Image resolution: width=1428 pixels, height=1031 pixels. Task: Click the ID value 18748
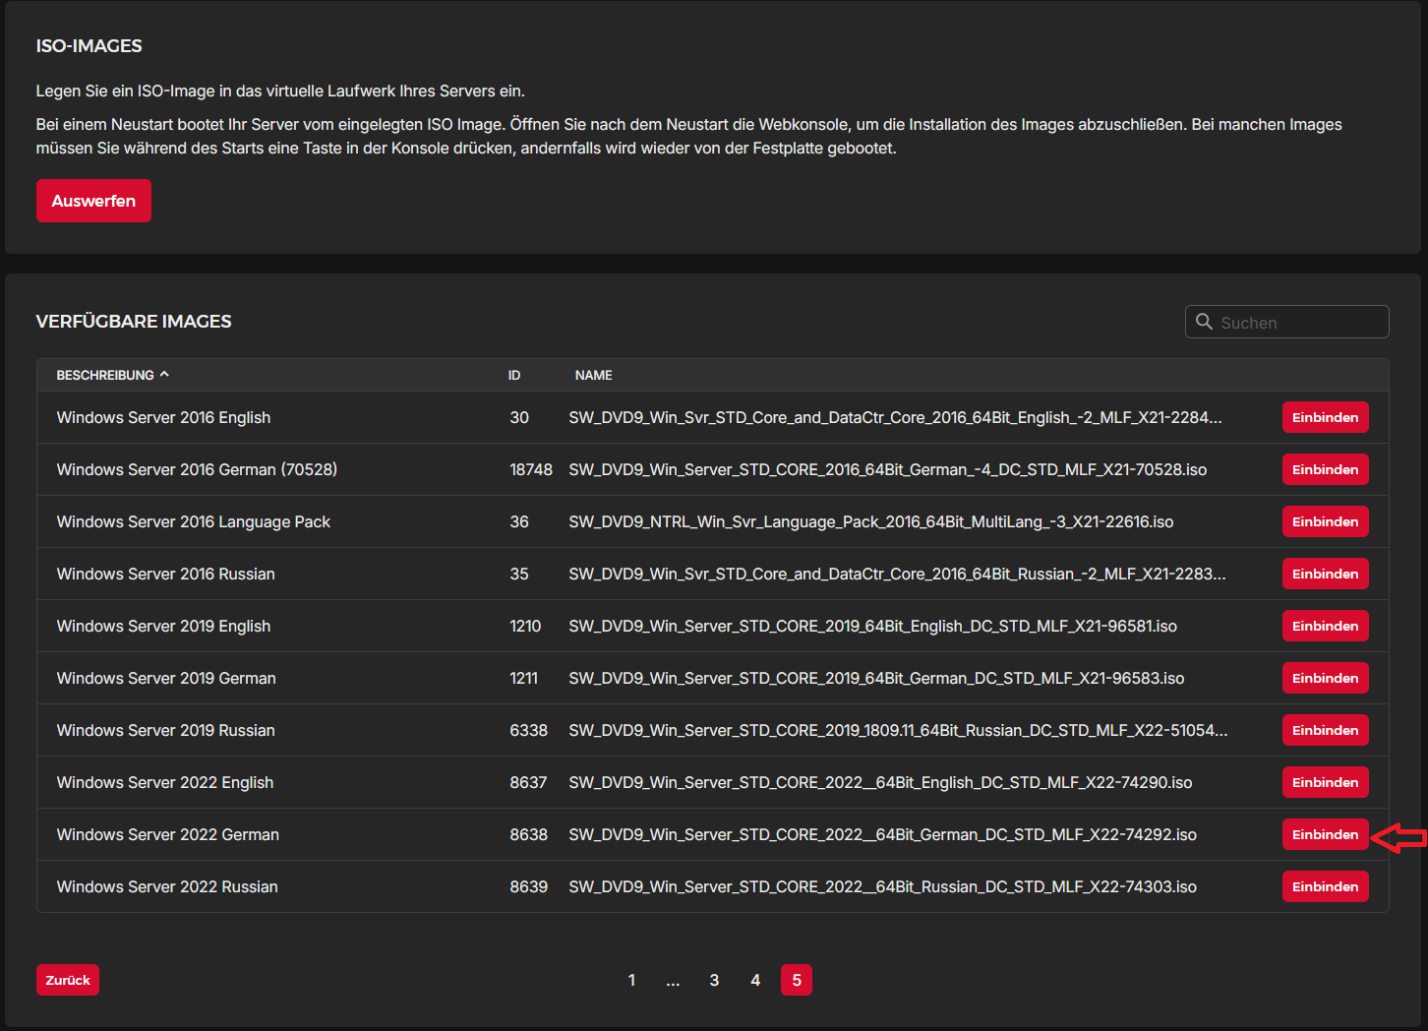tap(531, 469)
